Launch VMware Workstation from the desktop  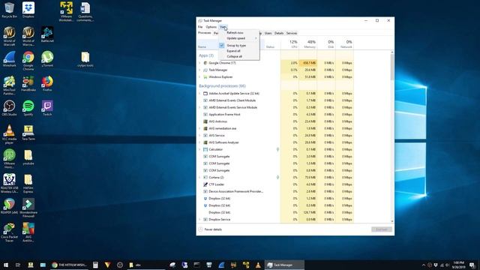[67, 12]
